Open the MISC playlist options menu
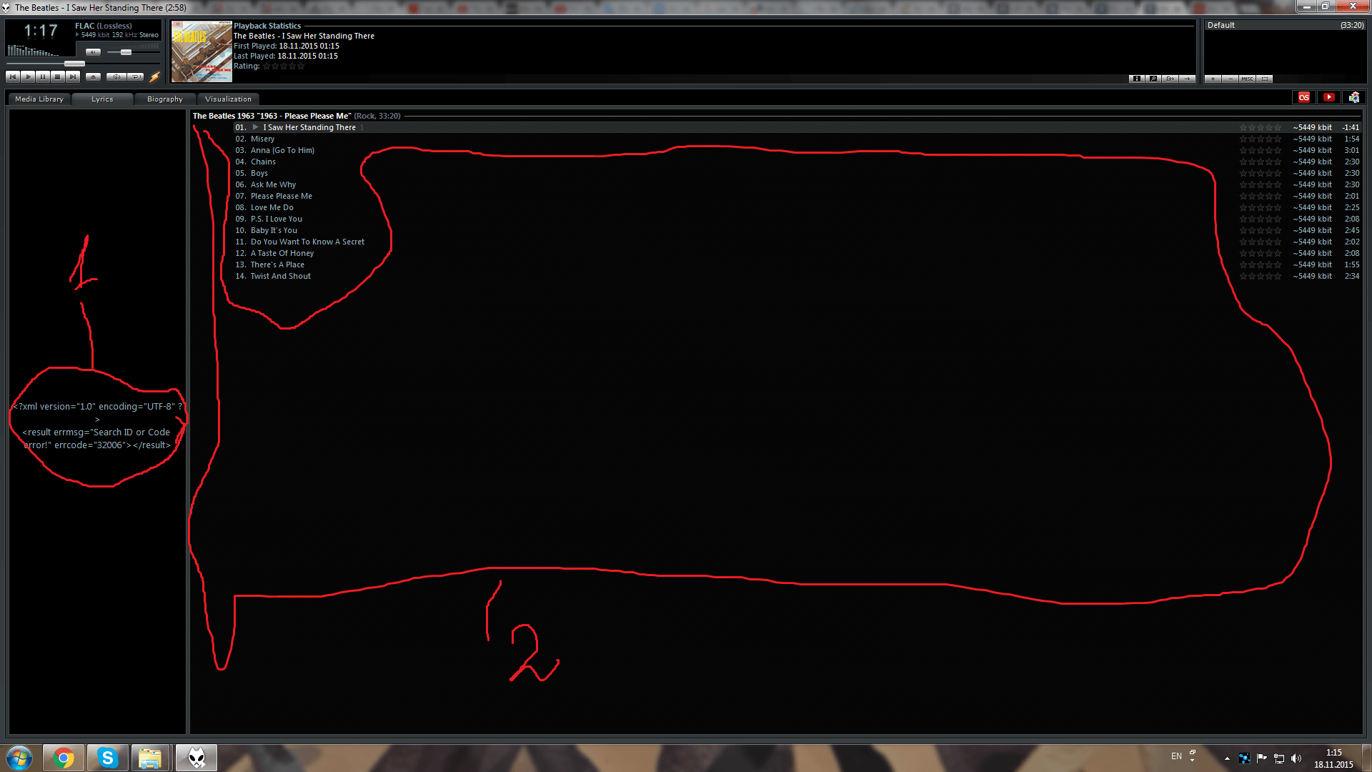Image resolution: width=1372 pixels, height=772 pixels. point(1247,79)
